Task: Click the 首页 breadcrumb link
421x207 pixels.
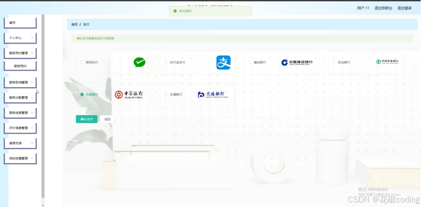Action: (74, 24)
